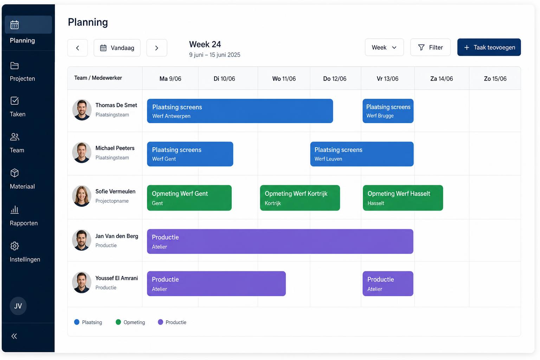Open the Filter button
This screenshot has width=540, height=360.
[x=430, y=47]
